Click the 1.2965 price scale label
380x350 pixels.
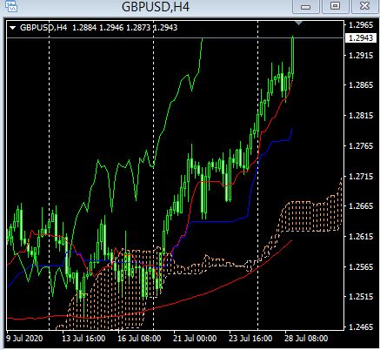(x=361, y=25)
